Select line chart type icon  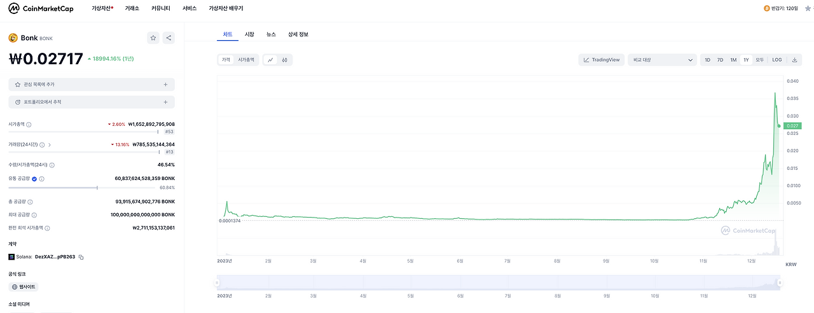click(270, 60)
